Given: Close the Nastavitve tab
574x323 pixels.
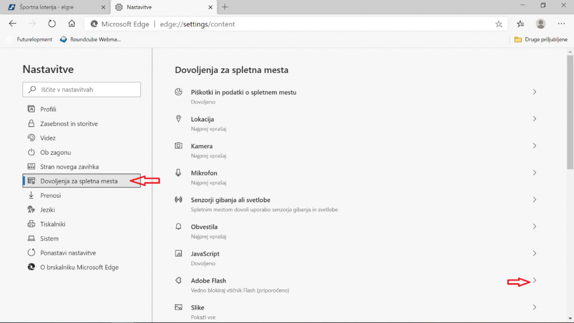Looking at the screenshot, I should (x=211, y=7).
